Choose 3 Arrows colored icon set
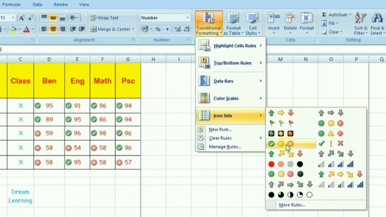386x217 pixels. pyautogui.click(x=281, y=113)
